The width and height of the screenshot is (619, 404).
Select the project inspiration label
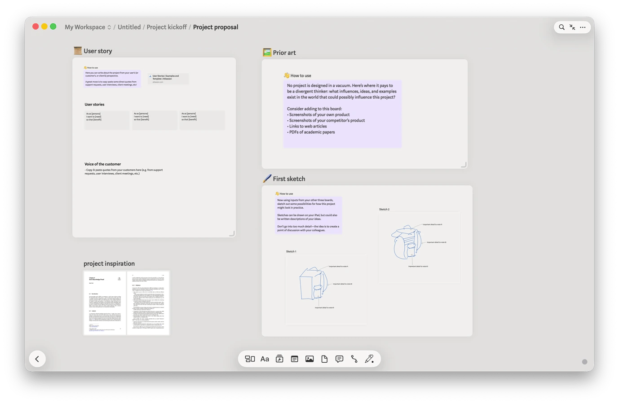tap(109, 264)
